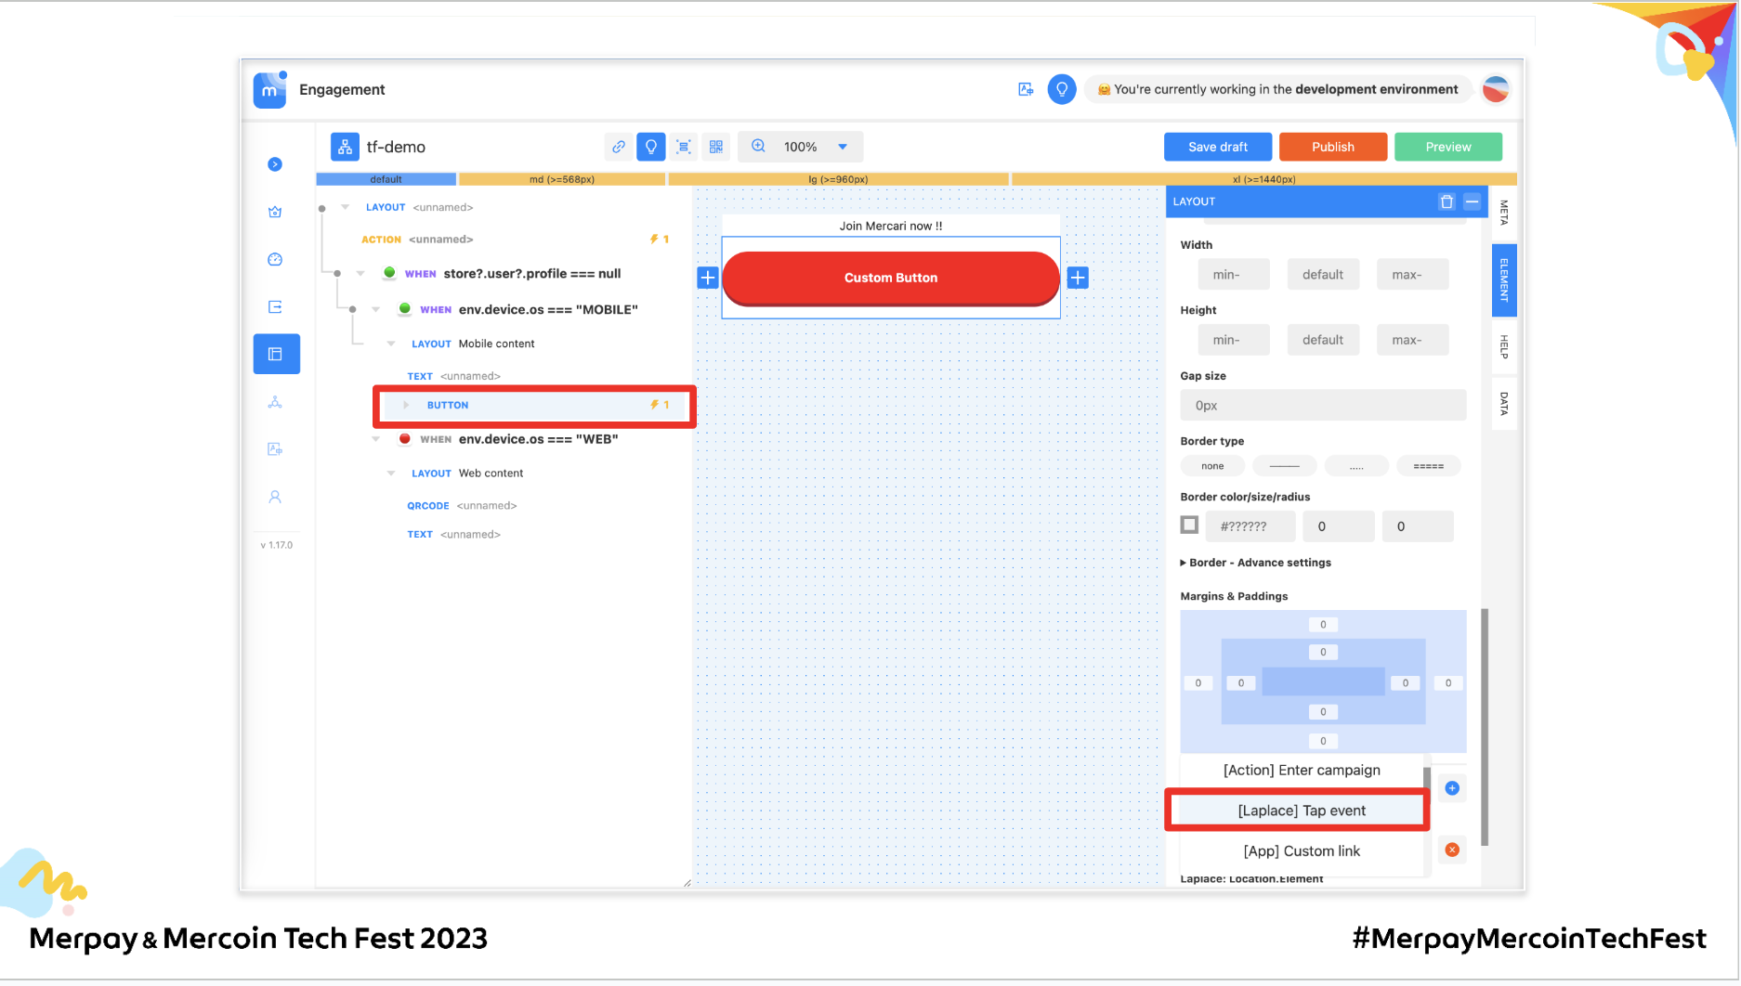Select double line border type
This screenshot has width=1741, height=986.
click(x=1429, y=466)
